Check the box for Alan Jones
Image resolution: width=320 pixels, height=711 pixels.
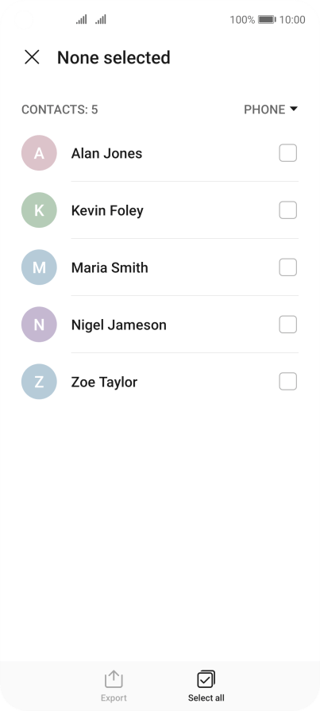tap(287, 153)
